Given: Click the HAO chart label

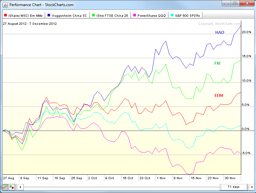Looking at the screenshot, I should pyautogui.click(x=220, y=32).
